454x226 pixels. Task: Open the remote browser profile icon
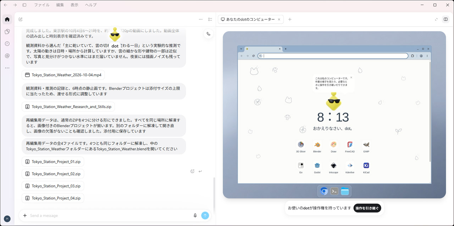[421, 56]
